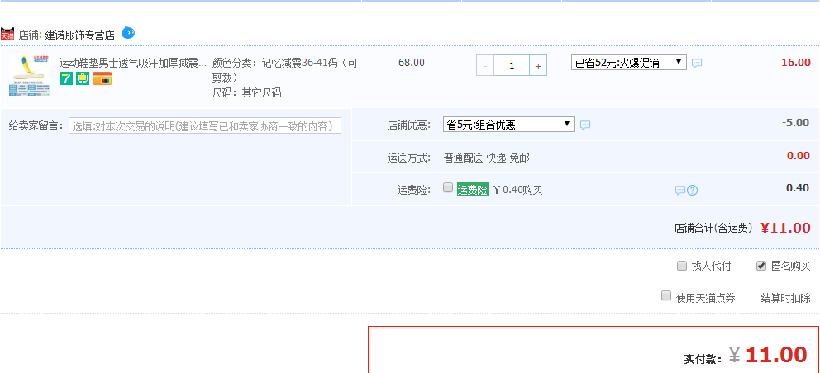Click the green 7-day return badge

pos(65,78)
